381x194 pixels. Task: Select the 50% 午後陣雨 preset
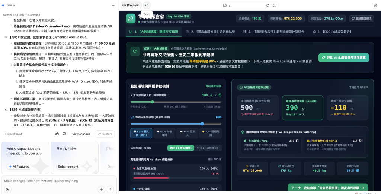(164, 133)
